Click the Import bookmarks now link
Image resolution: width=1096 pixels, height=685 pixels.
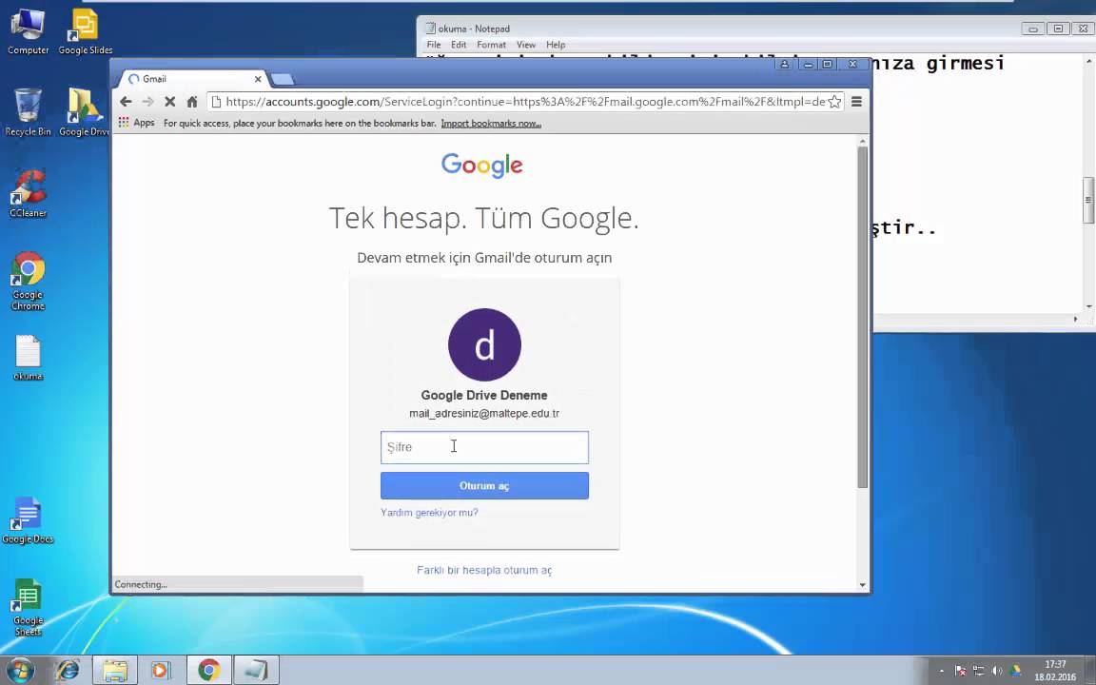[x=491, y=124]
